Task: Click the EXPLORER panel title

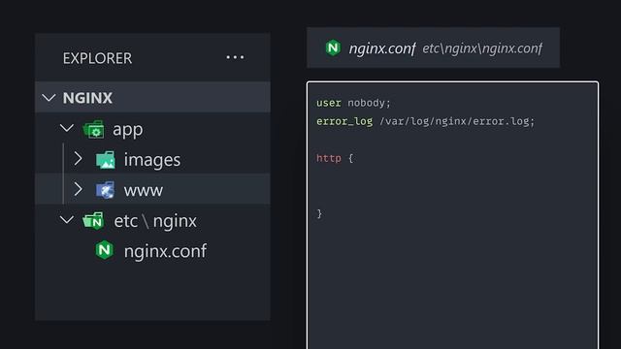Action: pos(97,58)
